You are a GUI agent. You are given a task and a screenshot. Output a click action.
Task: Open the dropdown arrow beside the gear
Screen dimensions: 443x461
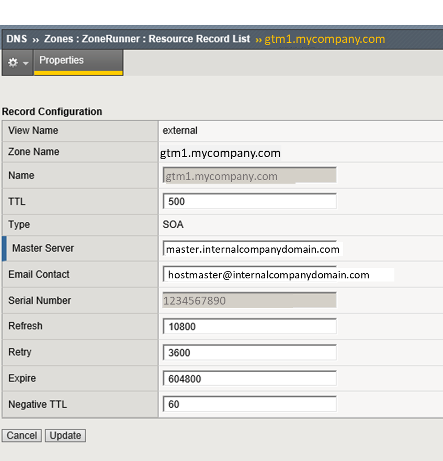[x=26, y=63]
